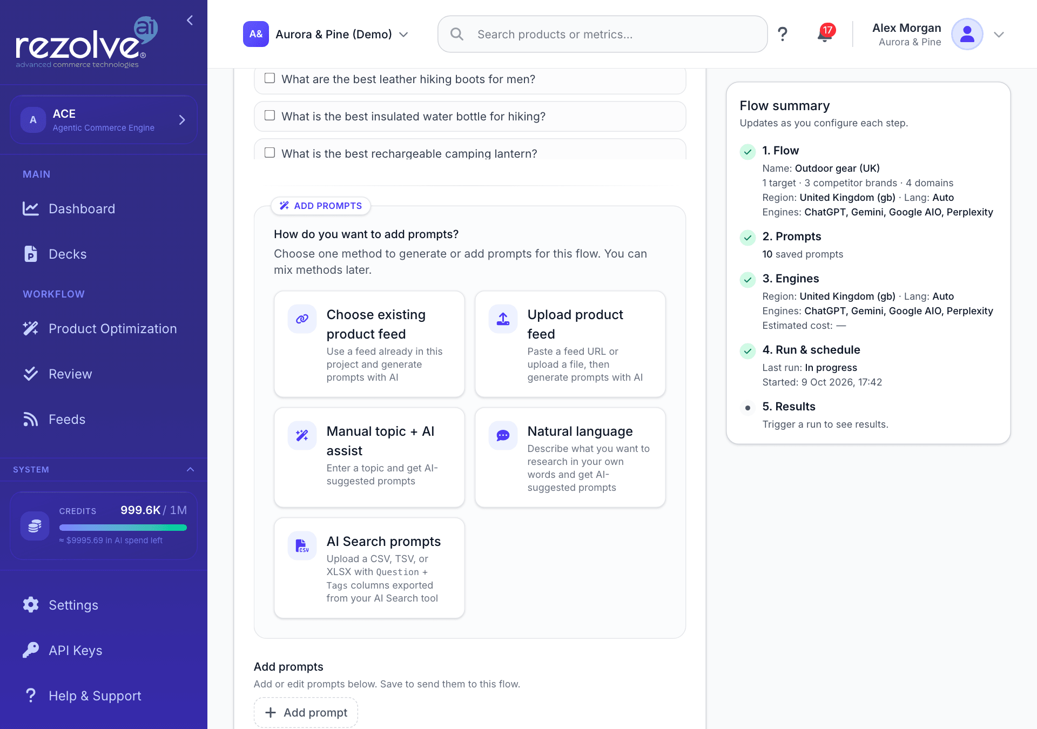Click the search magnifier icon
1037x729 pixels.
point(457,34)
